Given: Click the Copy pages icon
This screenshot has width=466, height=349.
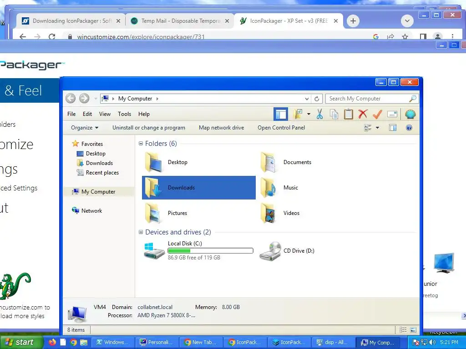Looking at the screenshot, I should click(x=334, y=114).
